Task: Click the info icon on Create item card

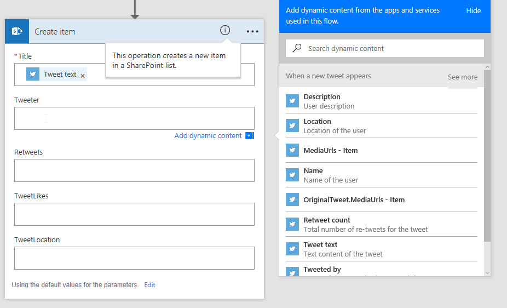Action: (225, 31)
